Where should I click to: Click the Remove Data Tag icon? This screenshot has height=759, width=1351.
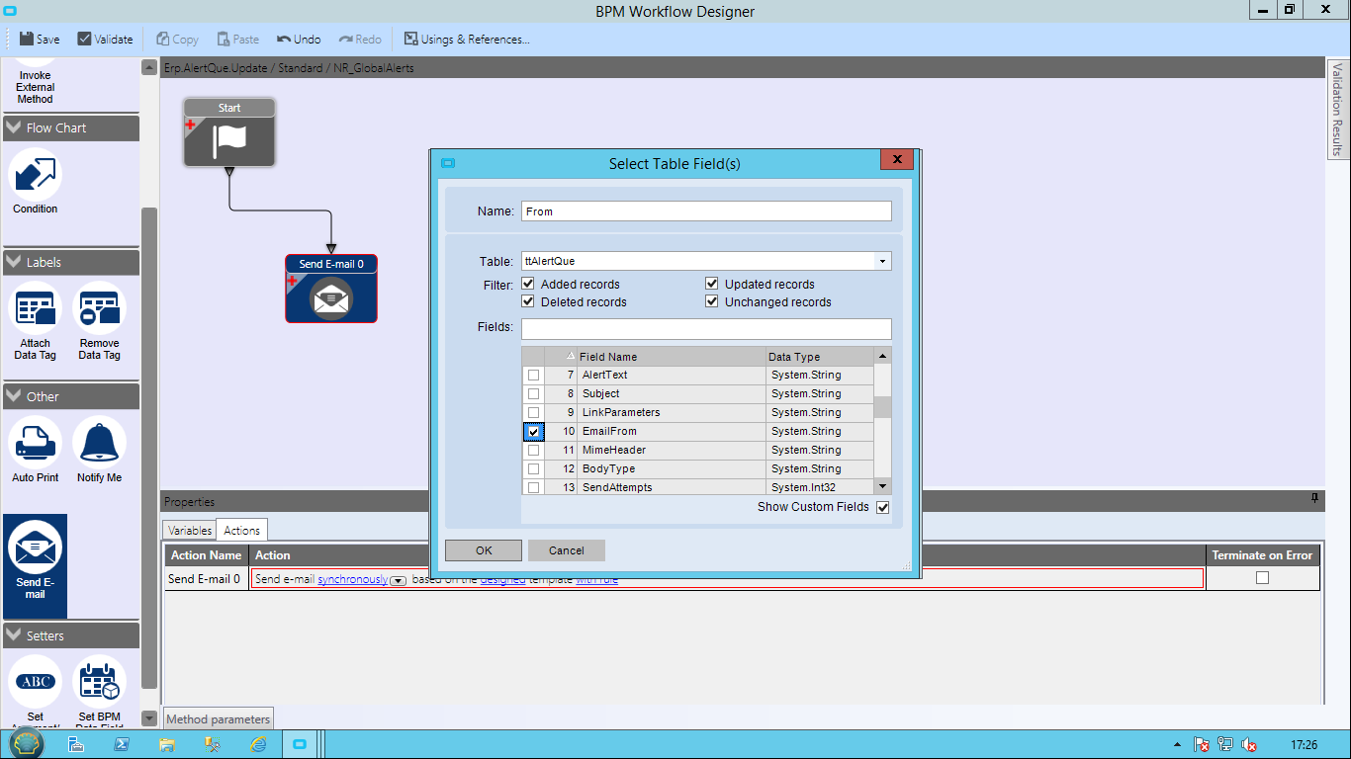coord(99,308)
